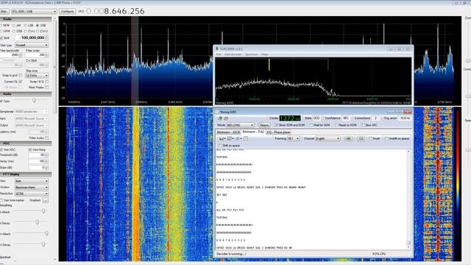471x265 pixels.
Task: Click the Resync button
Action: [x=264, y=125]
